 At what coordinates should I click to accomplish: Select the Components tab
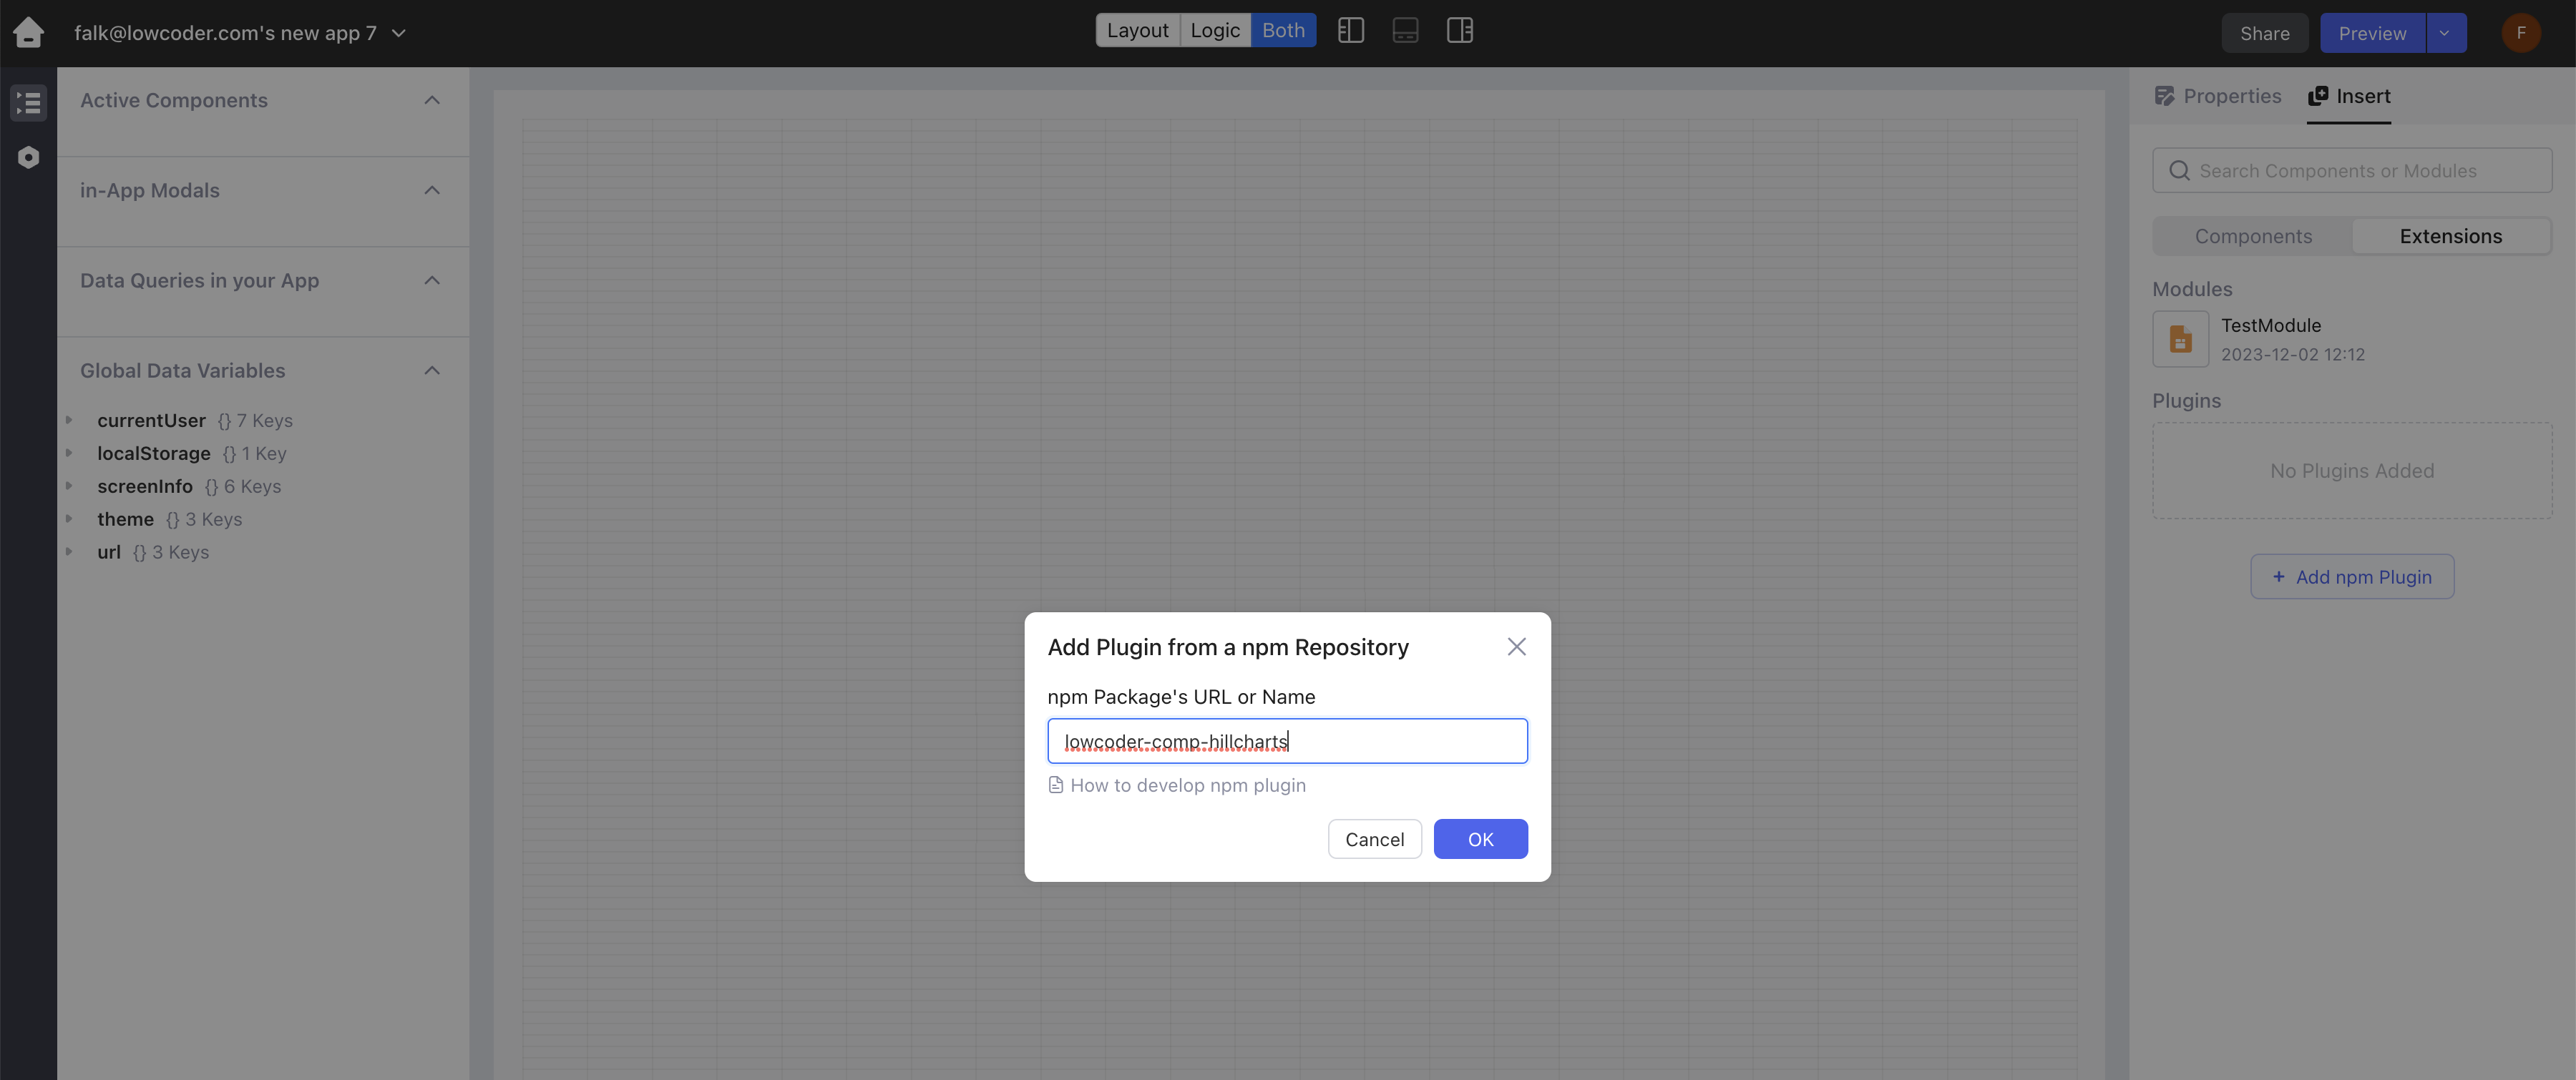click(2253, 236)
